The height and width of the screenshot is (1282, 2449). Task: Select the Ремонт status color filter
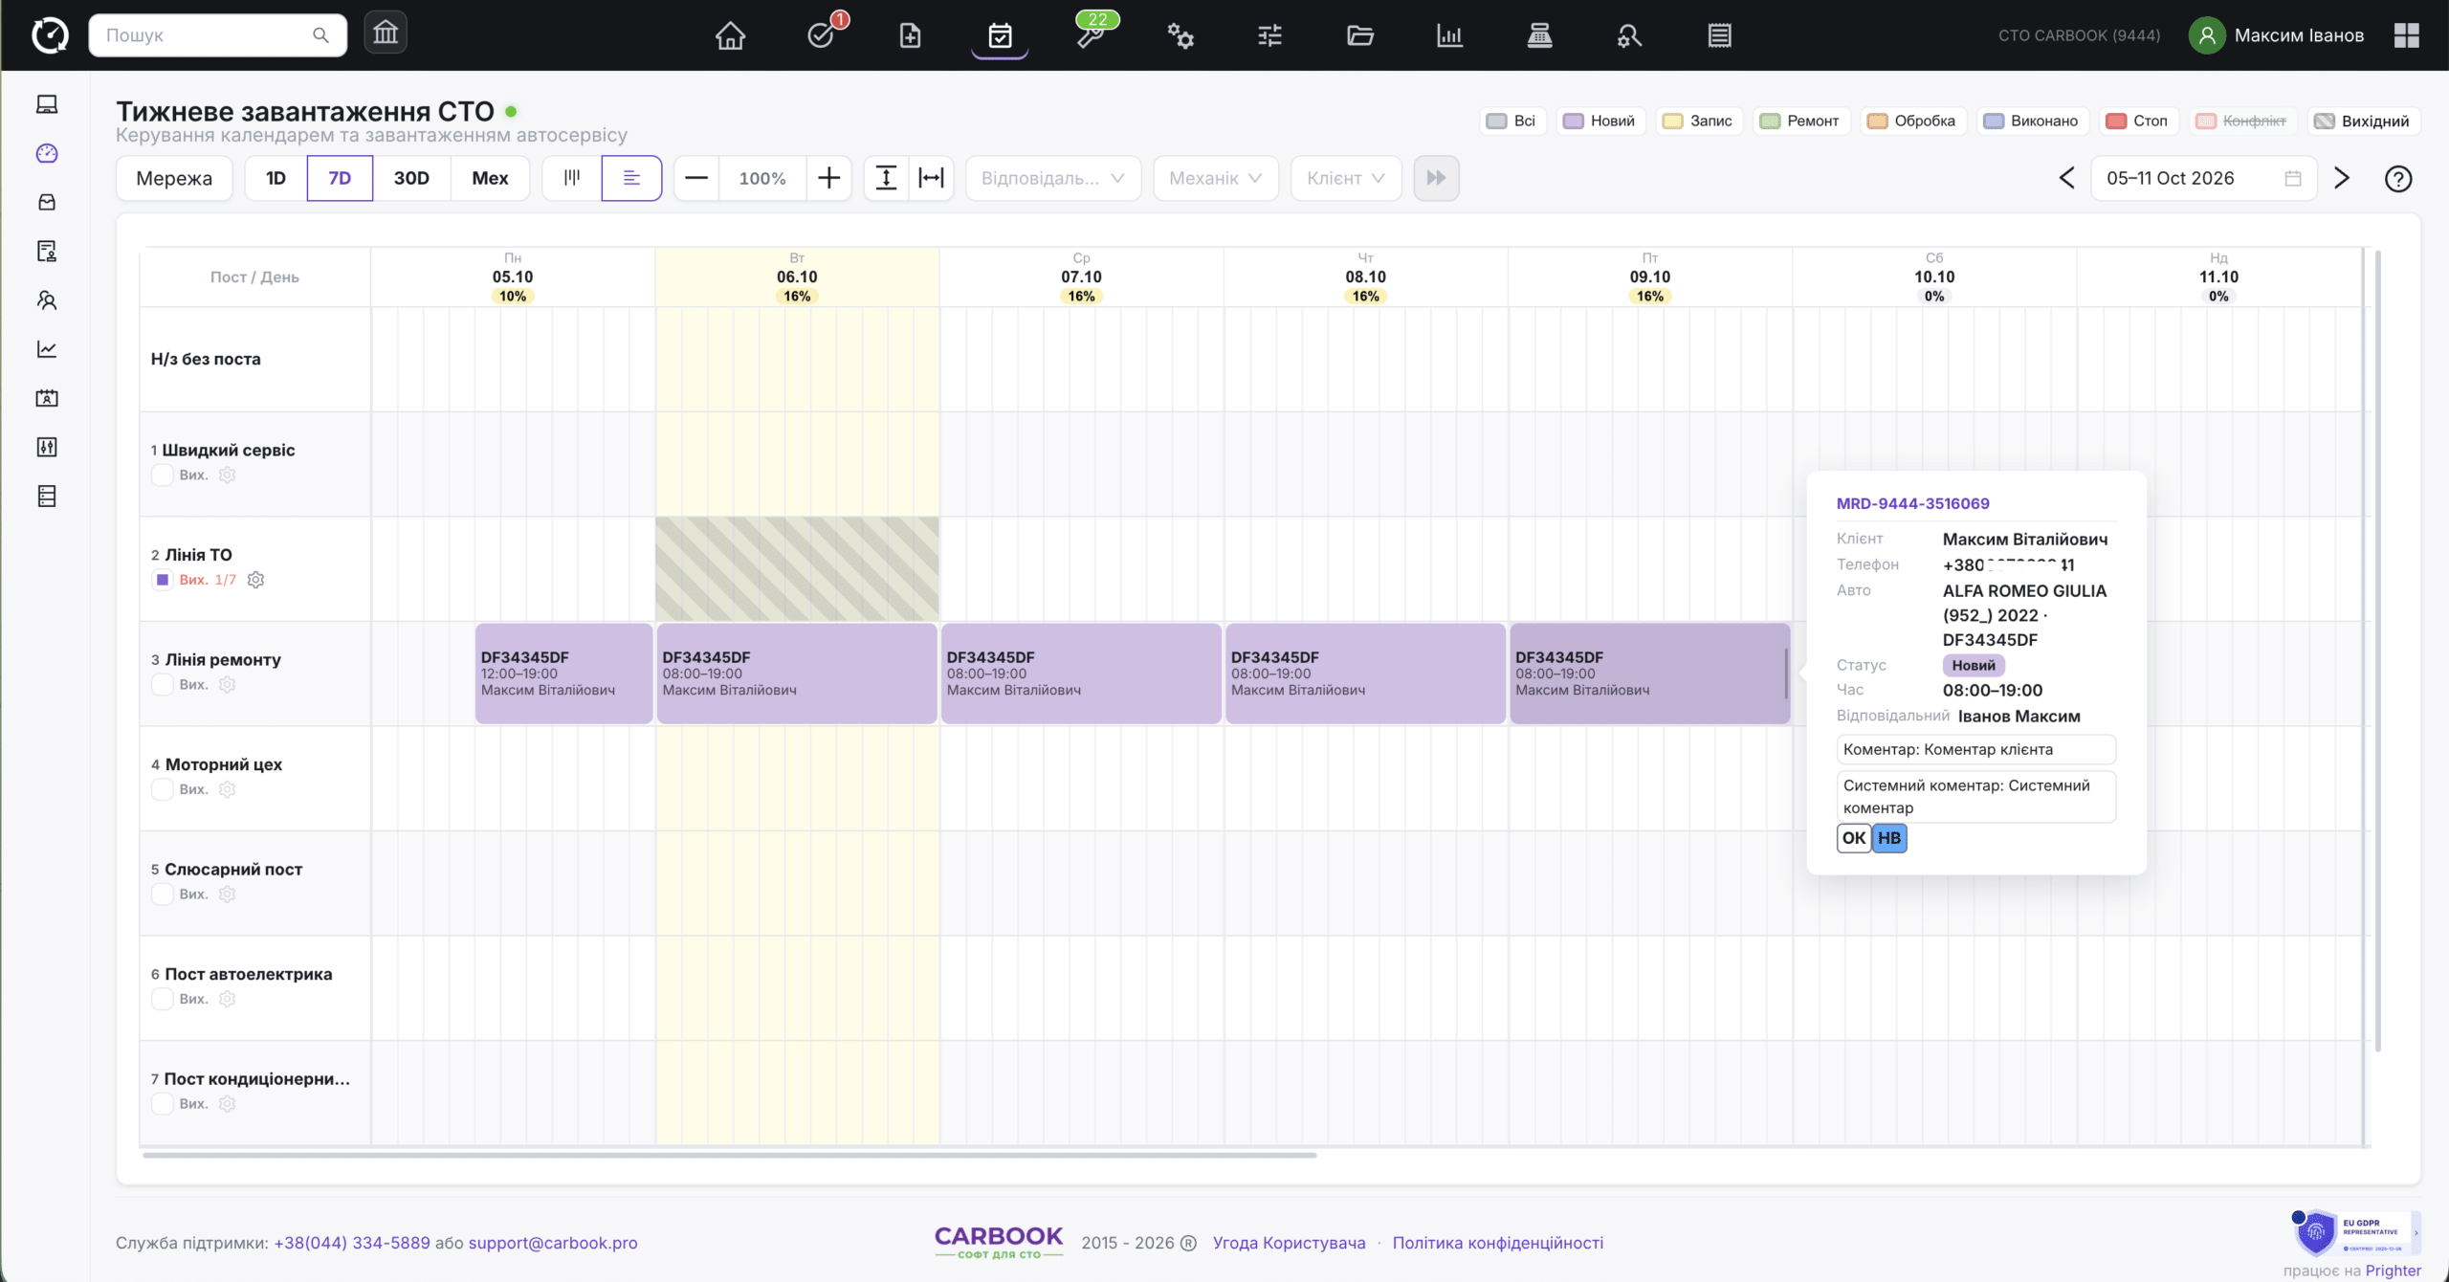[x=1800, y=121]
